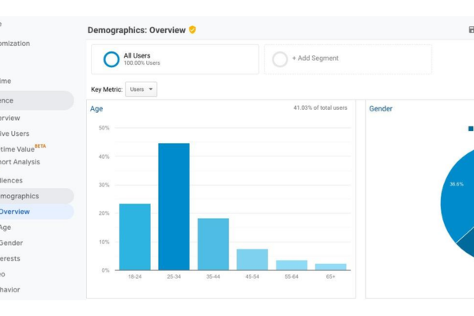Open the Customization sidebar item
474x316 pixels.
pos(15,43)
